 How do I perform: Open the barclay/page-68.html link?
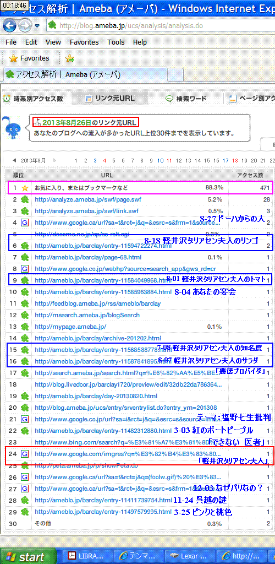pos(87,258)
